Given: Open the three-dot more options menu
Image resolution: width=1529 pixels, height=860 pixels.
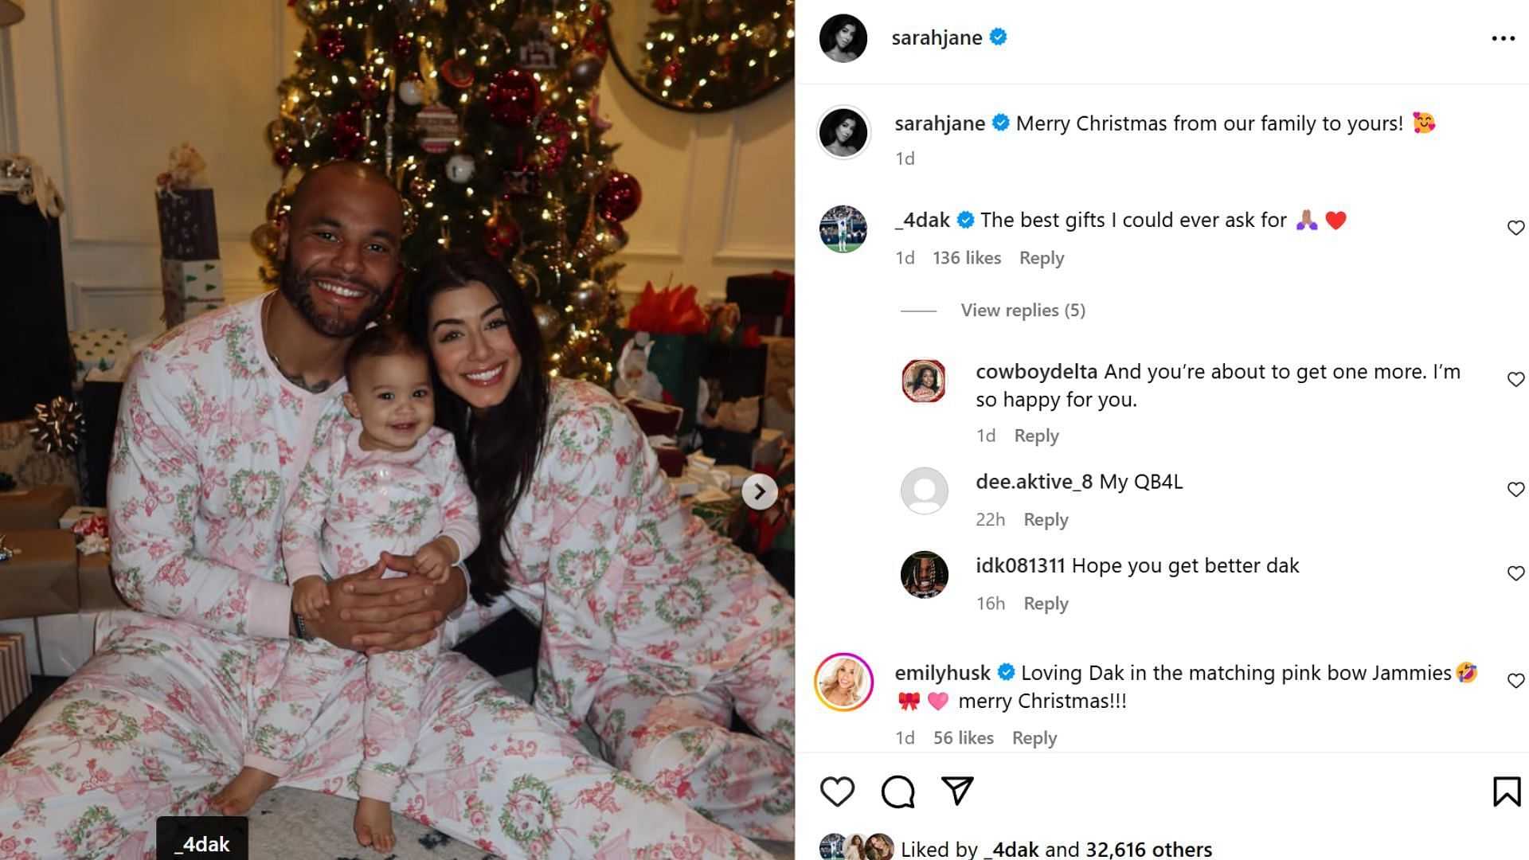Looking at the screenshot, I should [1503, 38].
